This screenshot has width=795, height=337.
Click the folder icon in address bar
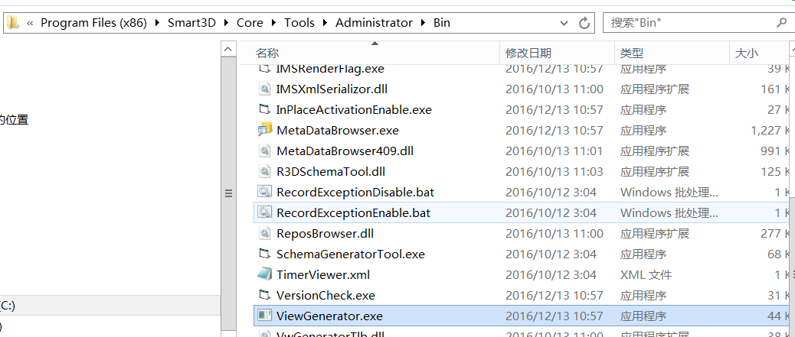click(13, 22)
